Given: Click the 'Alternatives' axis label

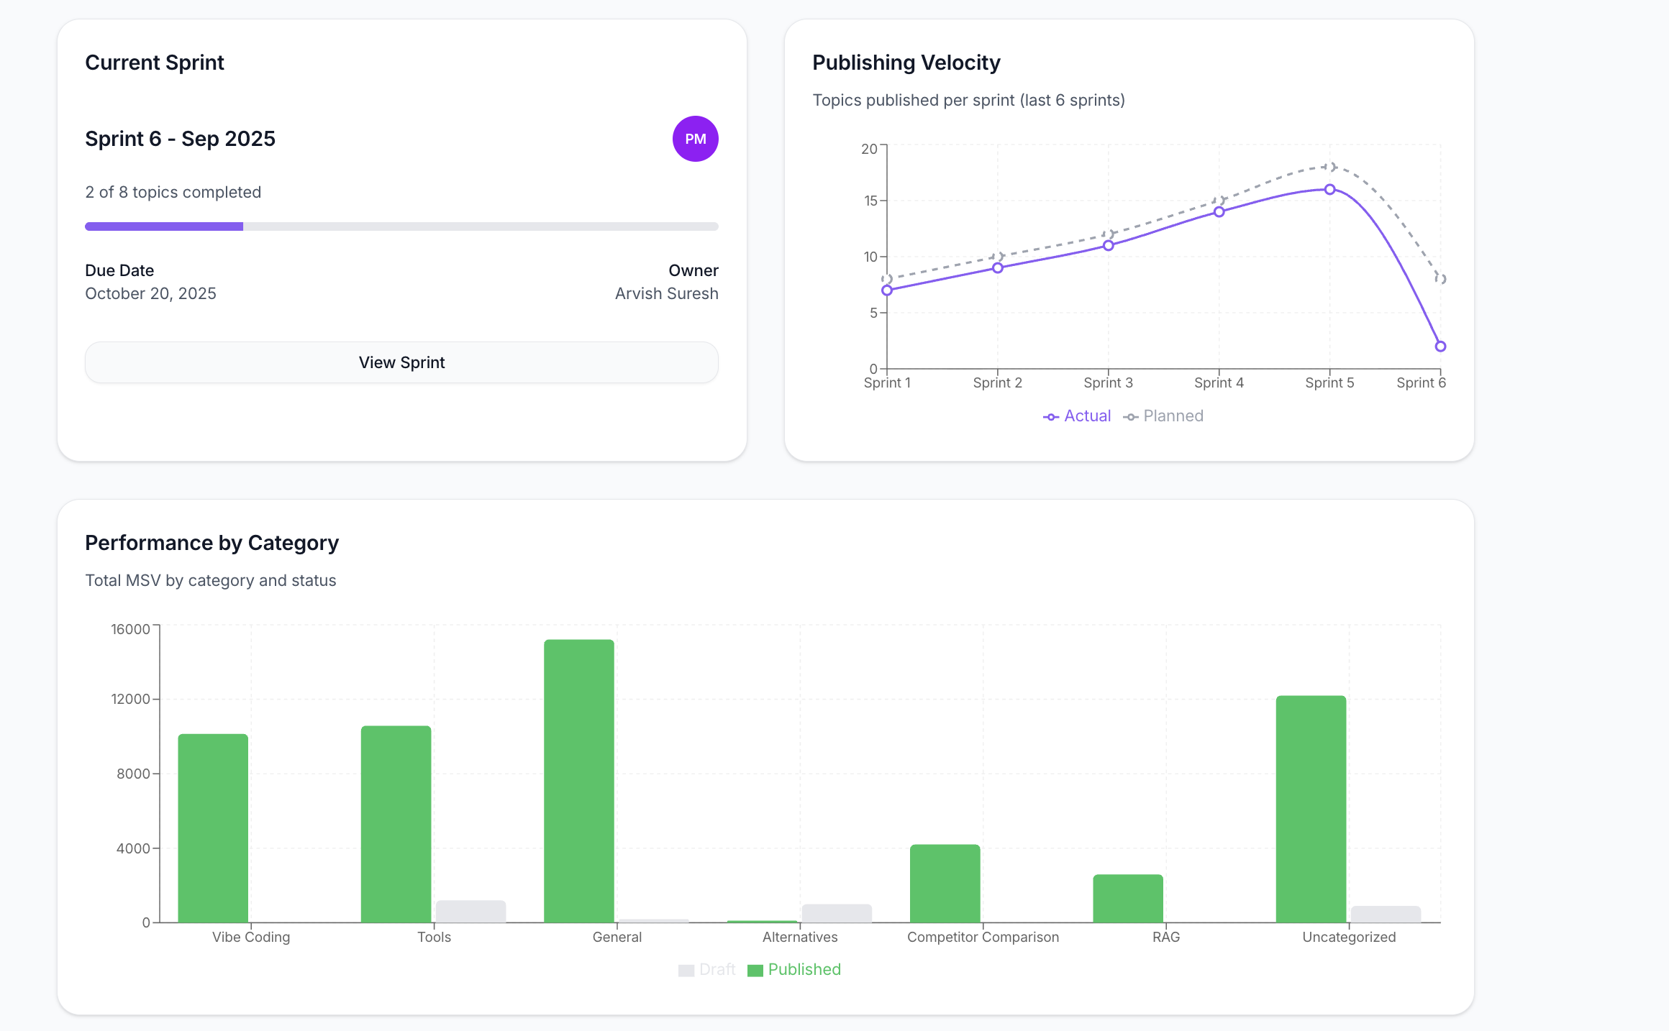Looking at the screenshot, I should [800, 938].
